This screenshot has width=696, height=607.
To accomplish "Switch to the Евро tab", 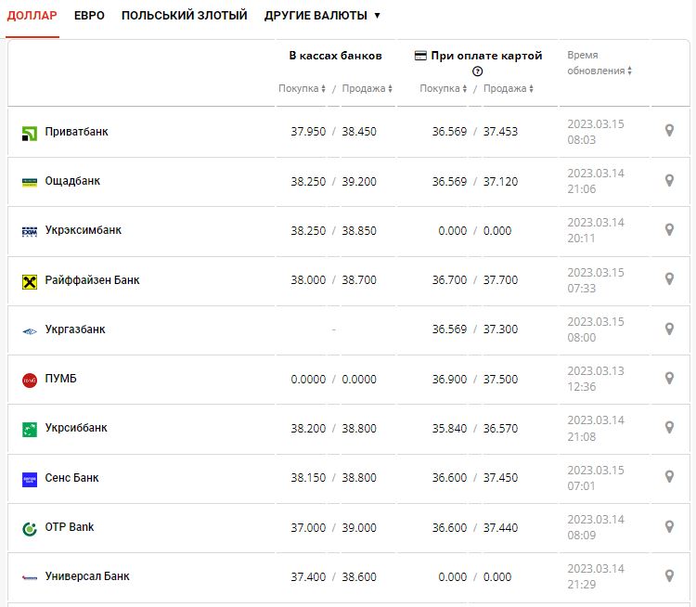I will pos(89,16).
